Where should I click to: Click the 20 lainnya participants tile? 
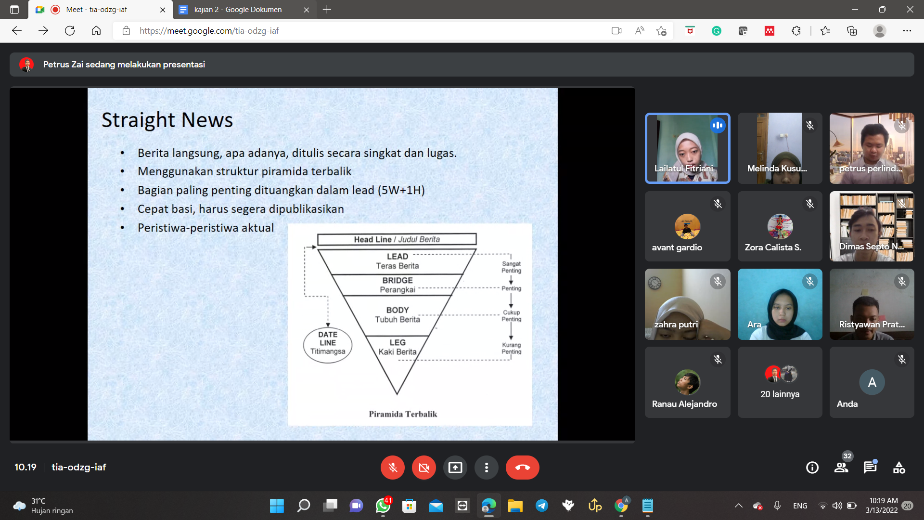(x=780, y=382)
